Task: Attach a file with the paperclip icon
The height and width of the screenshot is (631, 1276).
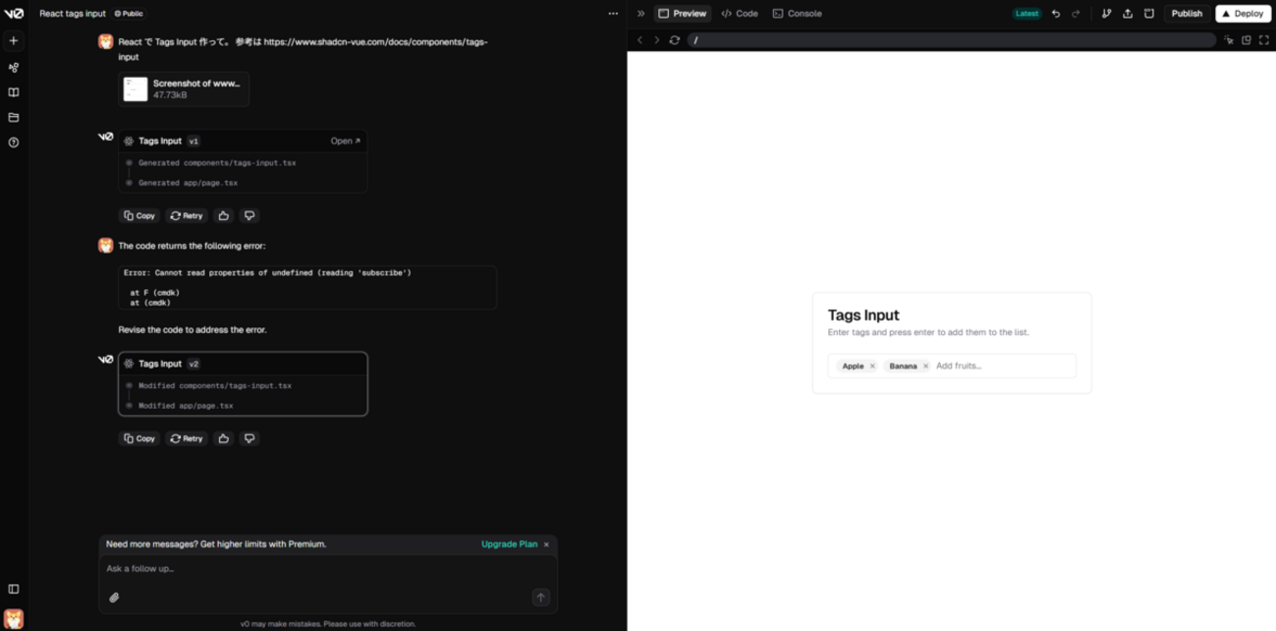Action: (x=114, y=598)
